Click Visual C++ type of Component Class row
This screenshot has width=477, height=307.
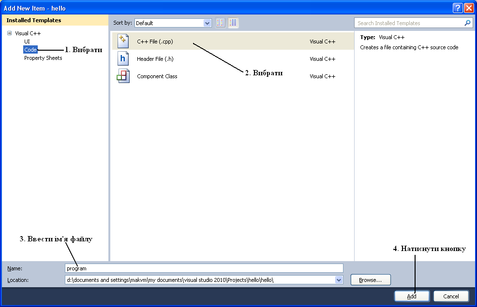[x=323, y=76]
